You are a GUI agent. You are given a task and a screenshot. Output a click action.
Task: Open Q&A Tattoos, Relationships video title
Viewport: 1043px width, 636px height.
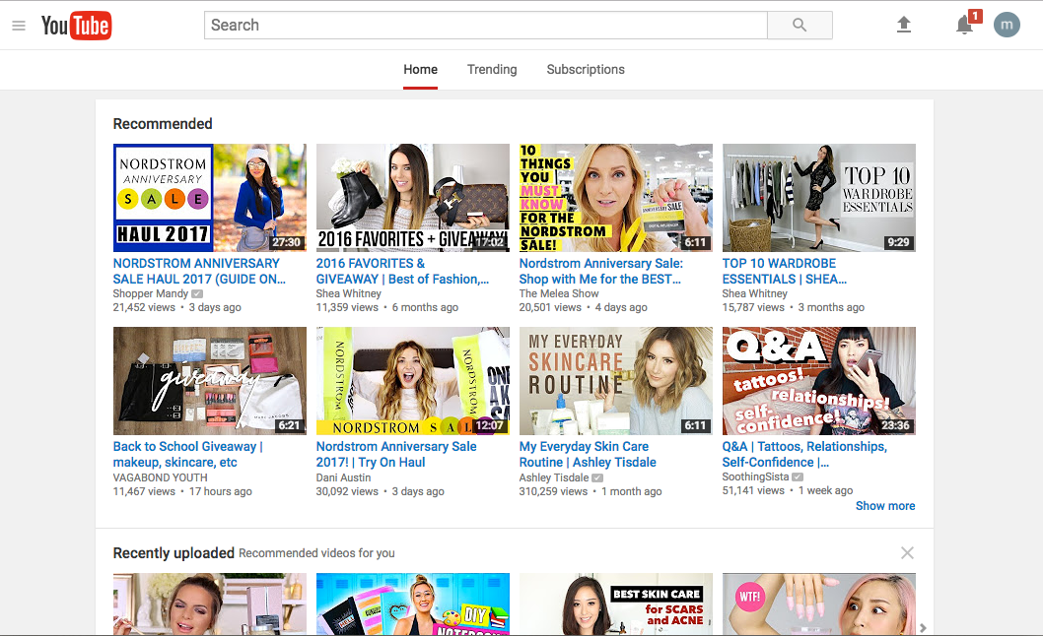804,455
